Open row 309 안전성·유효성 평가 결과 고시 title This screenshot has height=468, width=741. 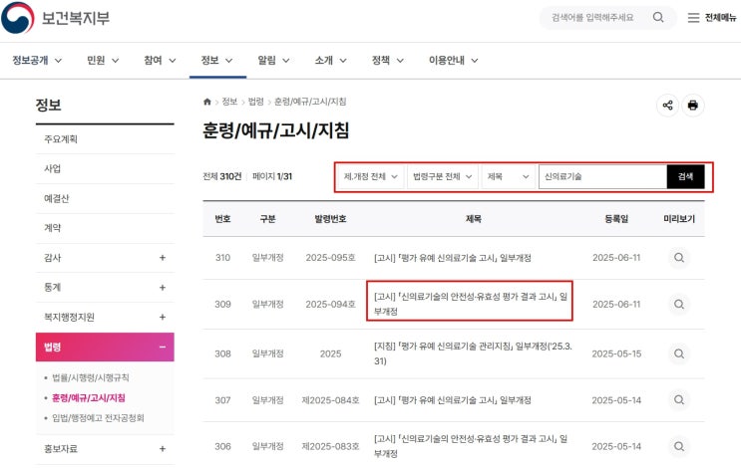[x=471, y=304]
